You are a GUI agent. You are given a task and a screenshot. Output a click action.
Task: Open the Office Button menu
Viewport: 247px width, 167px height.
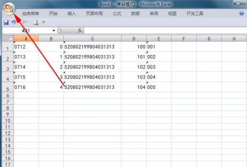coord(9,9)
